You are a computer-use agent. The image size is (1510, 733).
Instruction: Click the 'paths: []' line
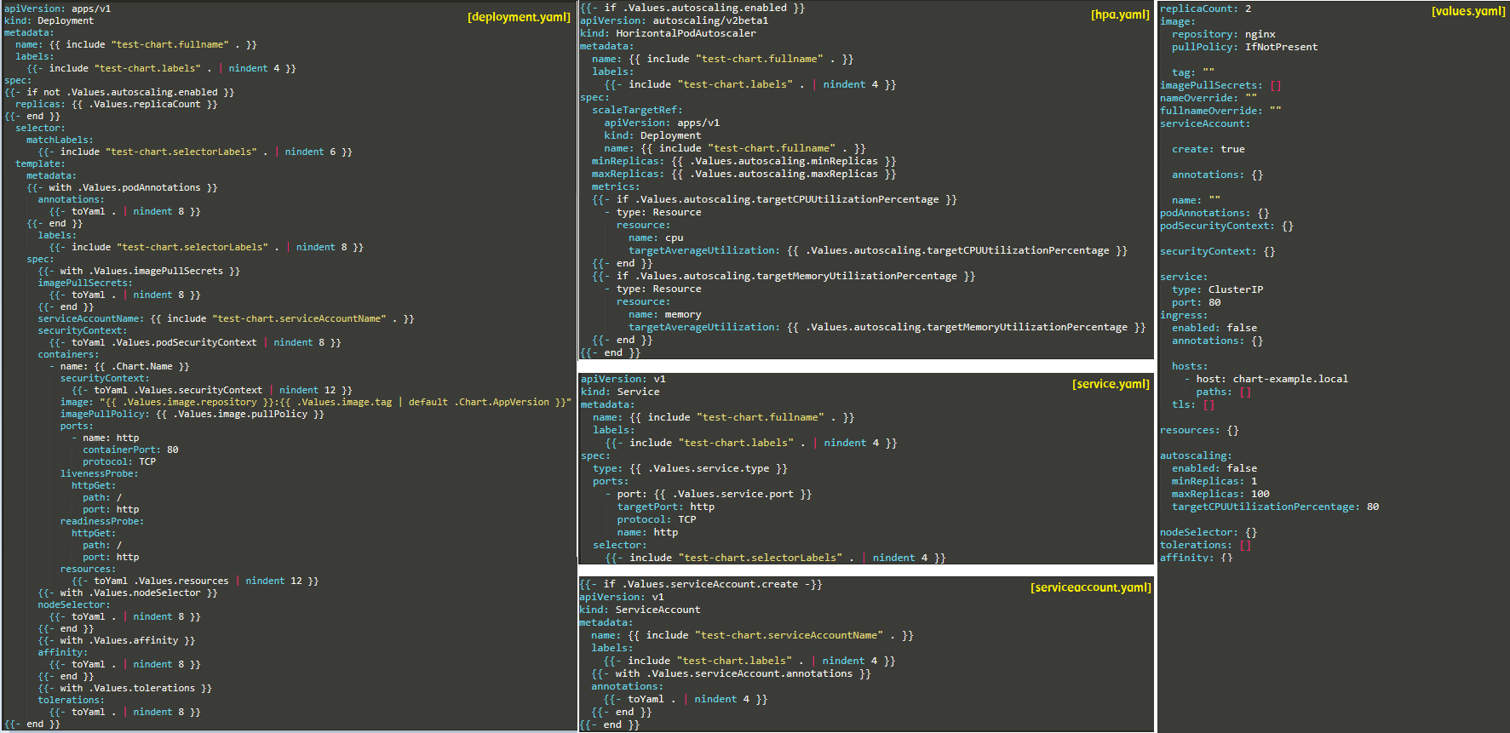click(x=1224, y=392)
